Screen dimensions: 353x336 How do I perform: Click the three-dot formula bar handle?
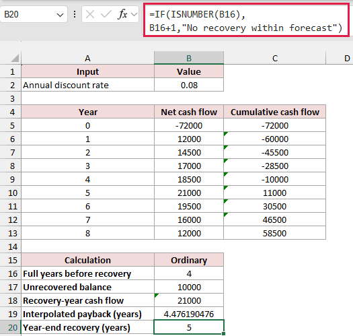75,14
